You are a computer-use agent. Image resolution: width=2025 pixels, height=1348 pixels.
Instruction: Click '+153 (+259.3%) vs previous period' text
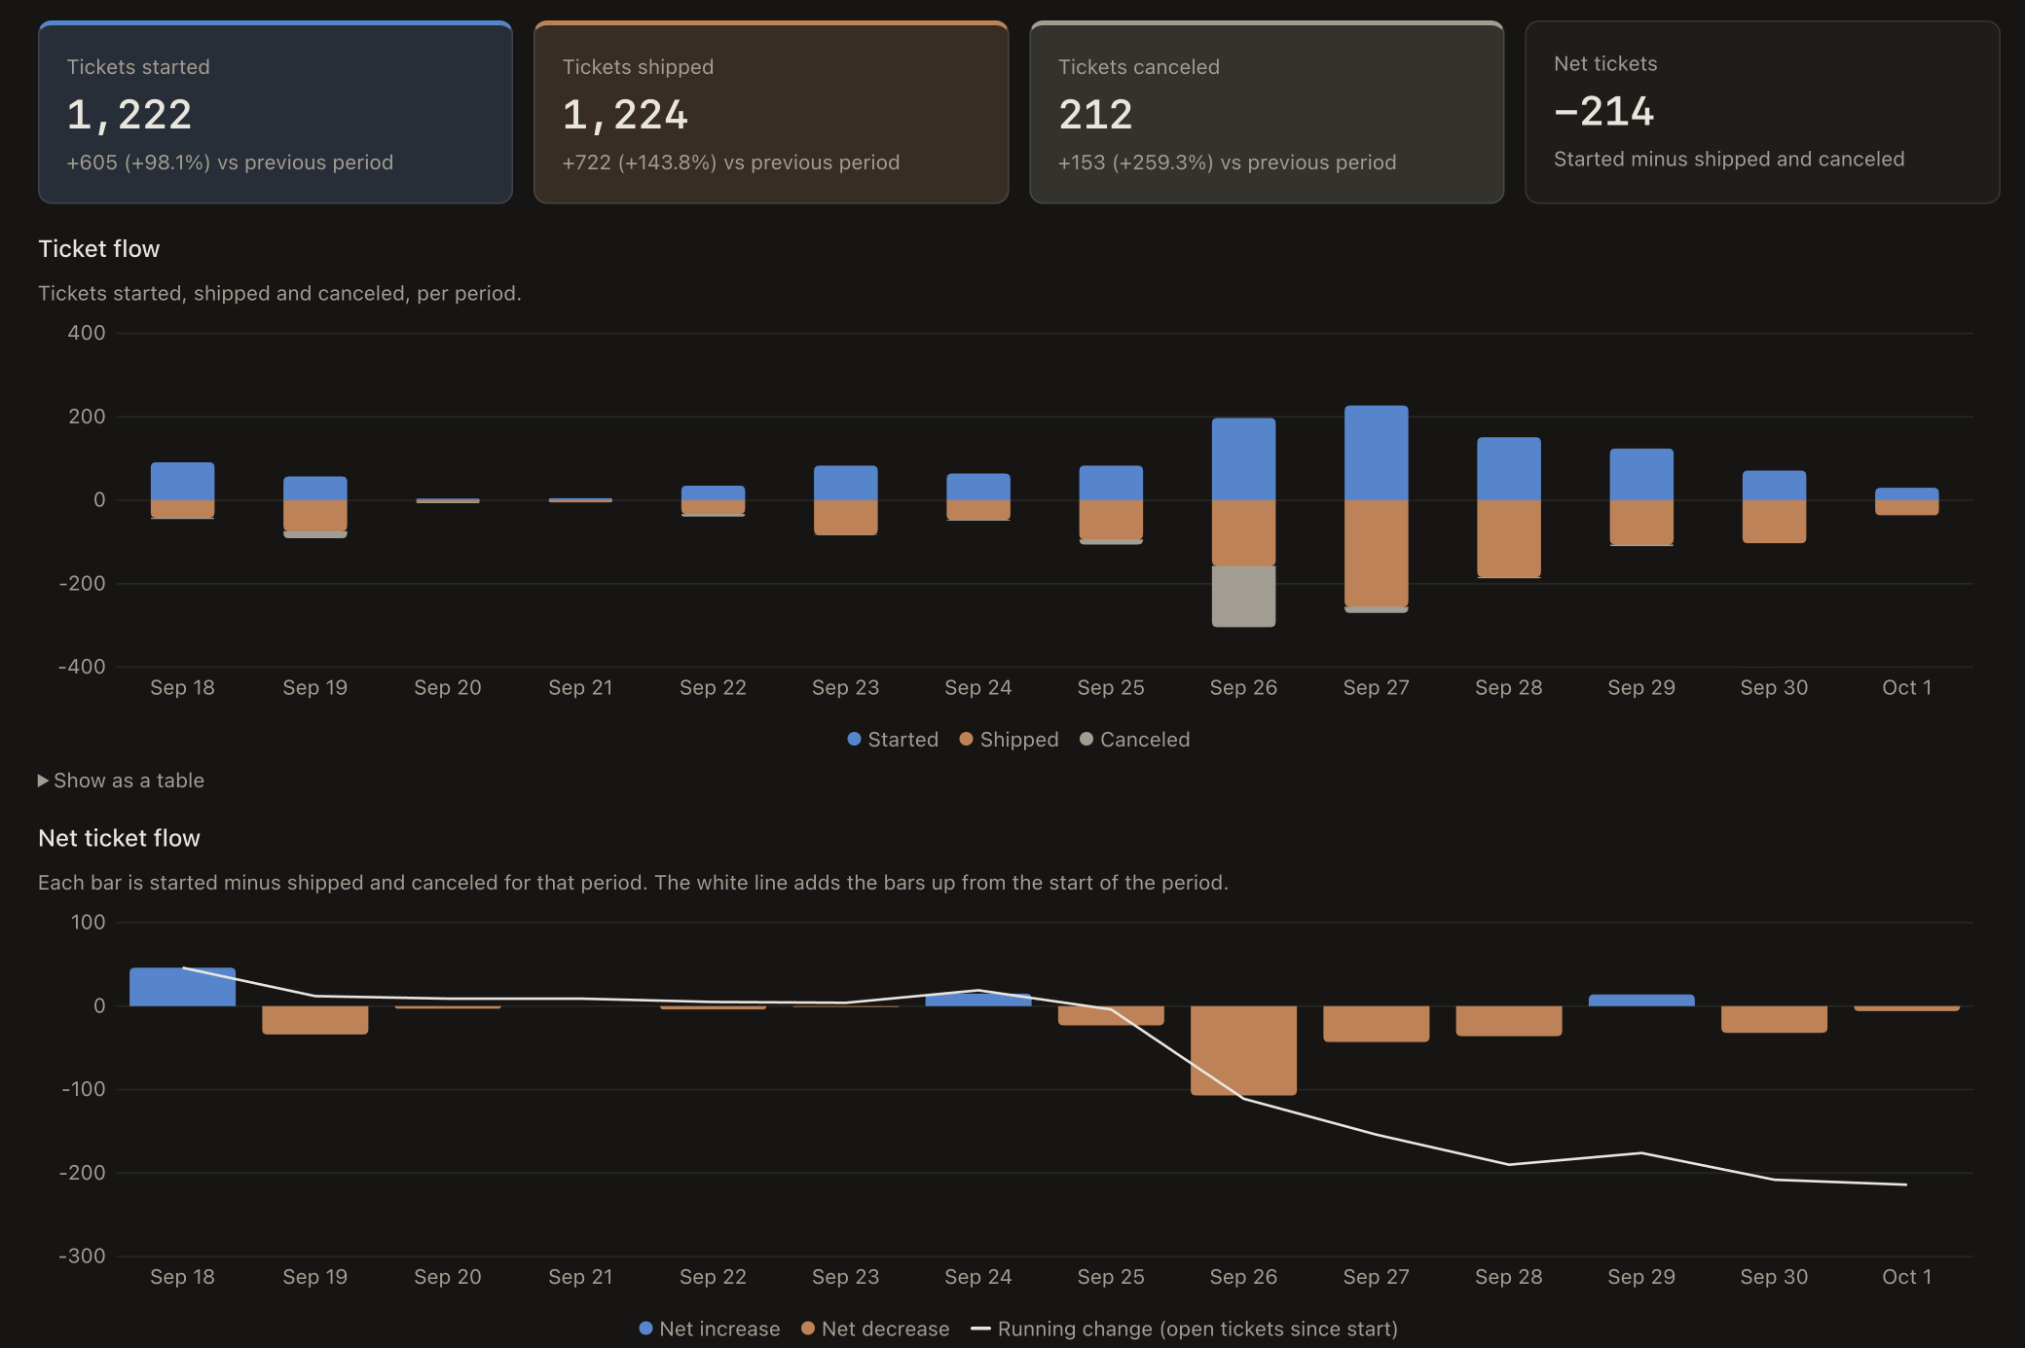point(1227,163)
